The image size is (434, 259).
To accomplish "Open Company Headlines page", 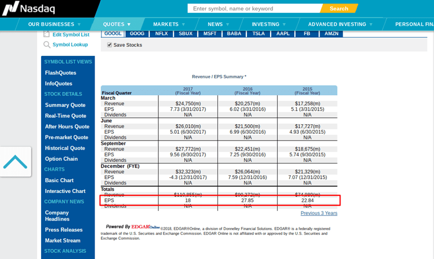I will click(57, 216).
